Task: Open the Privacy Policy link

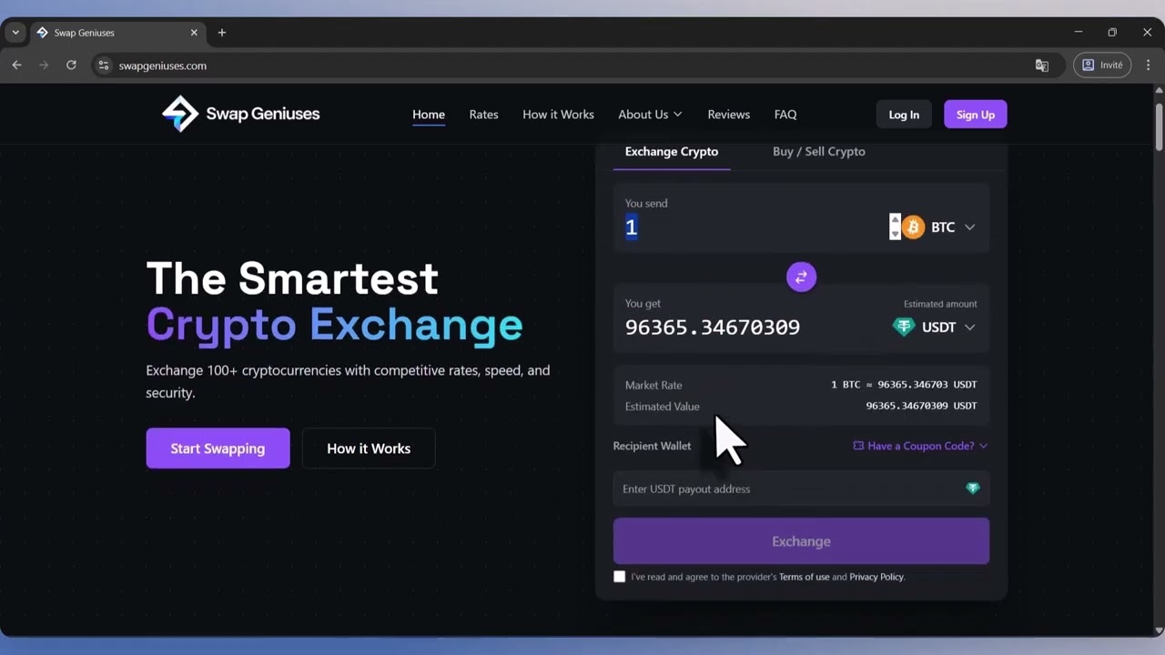Action: (x=876, y=577)
